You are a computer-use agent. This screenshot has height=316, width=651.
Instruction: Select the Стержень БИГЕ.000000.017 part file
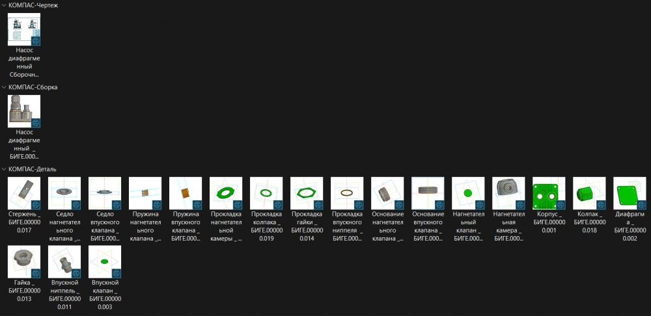point(24,193)
